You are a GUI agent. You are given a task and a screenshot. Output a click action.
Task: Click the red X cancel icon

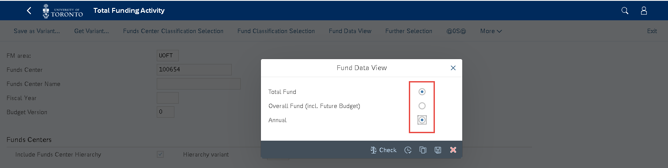(x=453, y=150)
